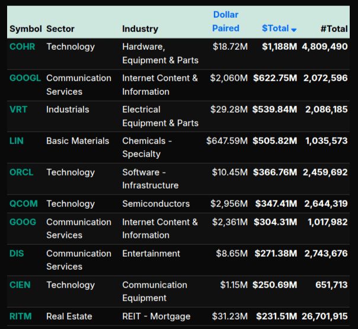This screenshot has height=329, width=358.
Task: Open the QCOM ticker link
Action: click(x=23, y=204)
